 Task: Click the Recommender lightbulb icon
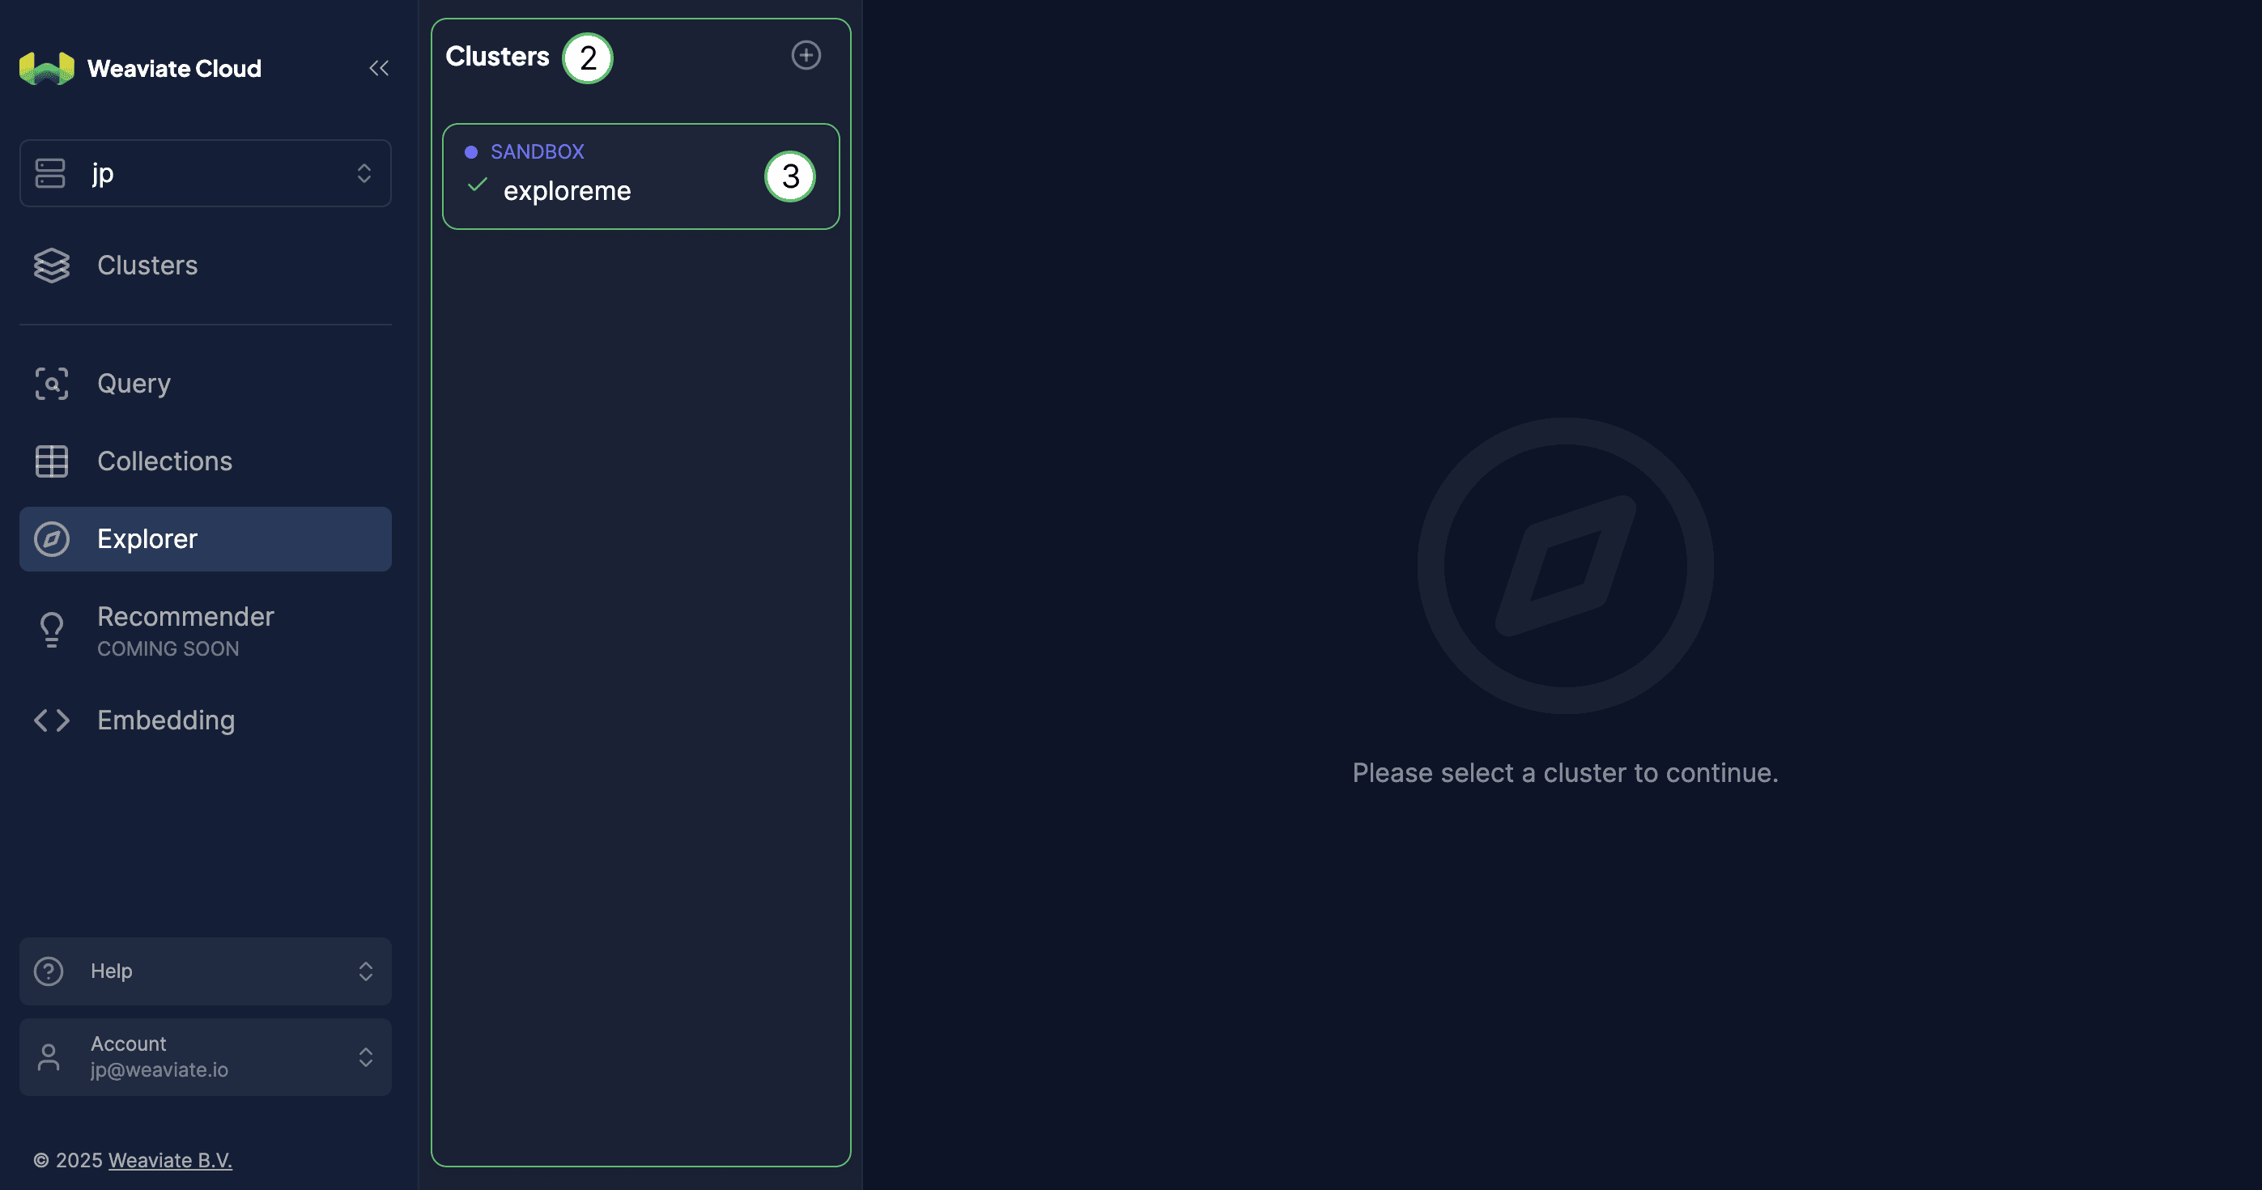pyautogui.click(x=52, y=631)
